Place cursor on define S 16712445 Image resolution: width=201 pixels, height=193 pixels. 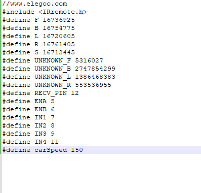tap(38, 52)
